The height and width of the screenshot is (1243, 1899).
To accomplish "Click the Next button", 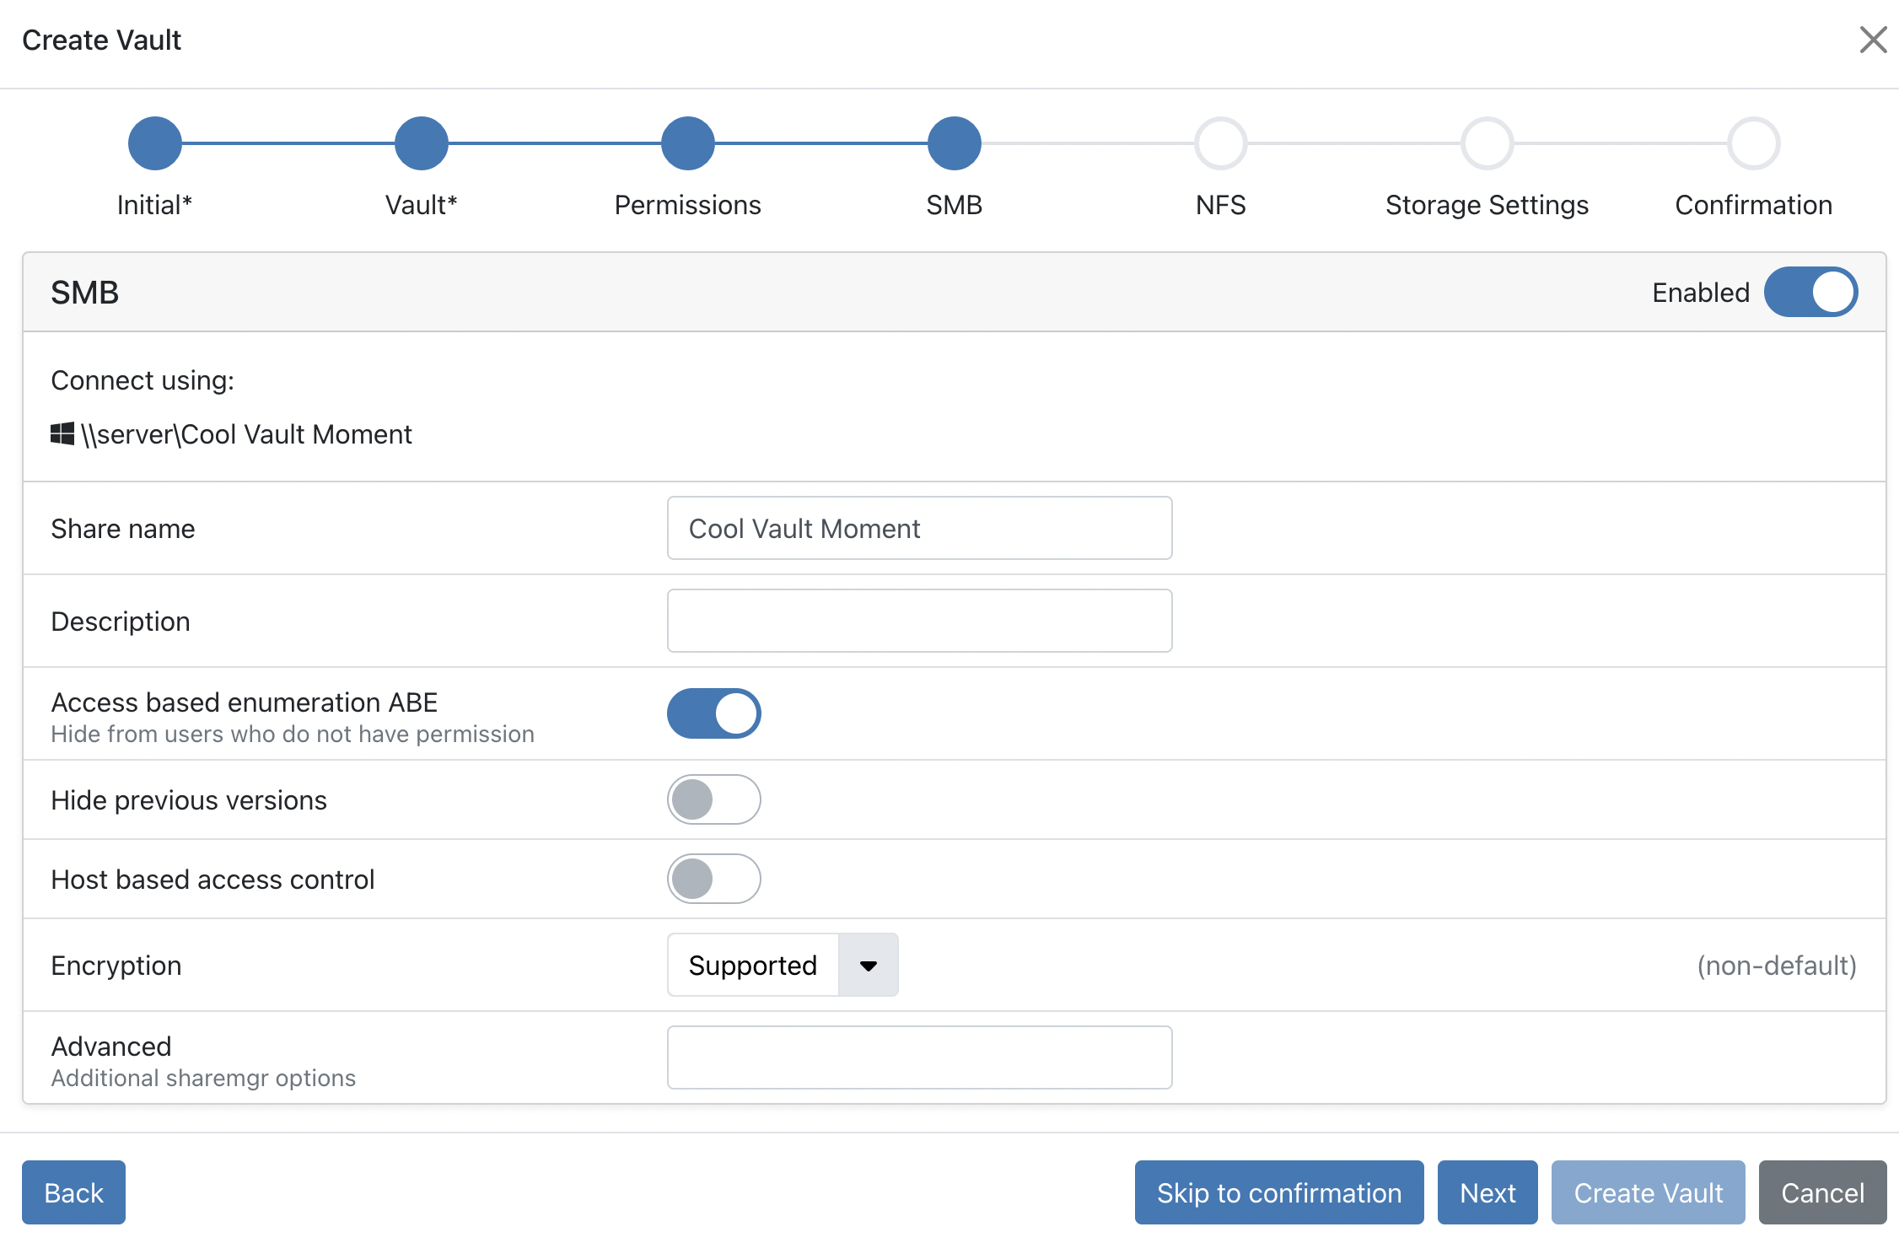I will pyautogui.click(x=1487, y=1192).
